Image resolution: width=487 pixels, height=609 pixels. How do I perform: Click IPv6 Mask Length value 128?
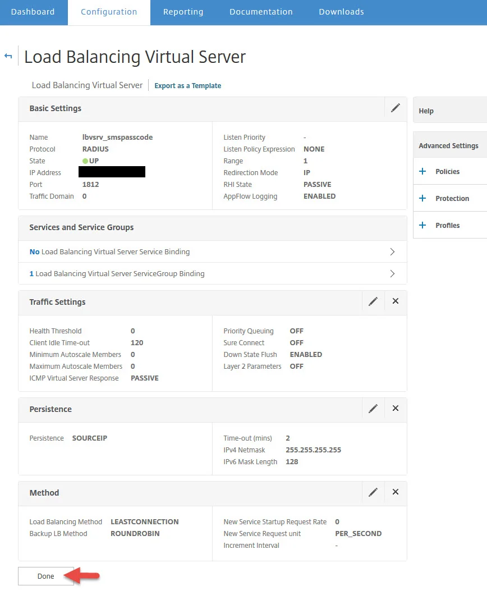click(292, 462)
